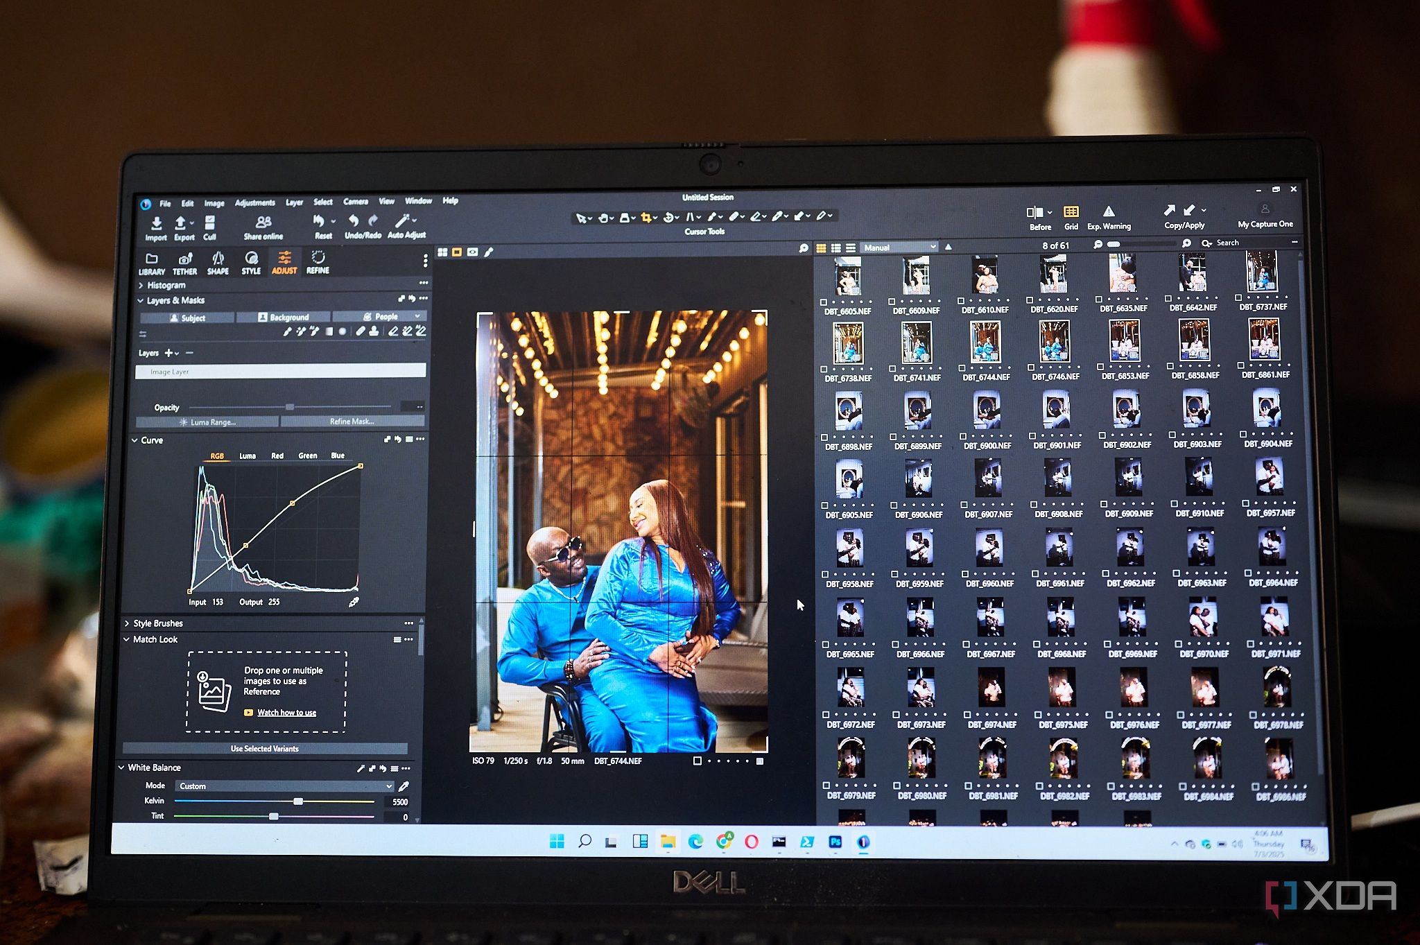Open the Adjustments menu
This screenshot has height=945, width=1420.
(x=254, y=203)
